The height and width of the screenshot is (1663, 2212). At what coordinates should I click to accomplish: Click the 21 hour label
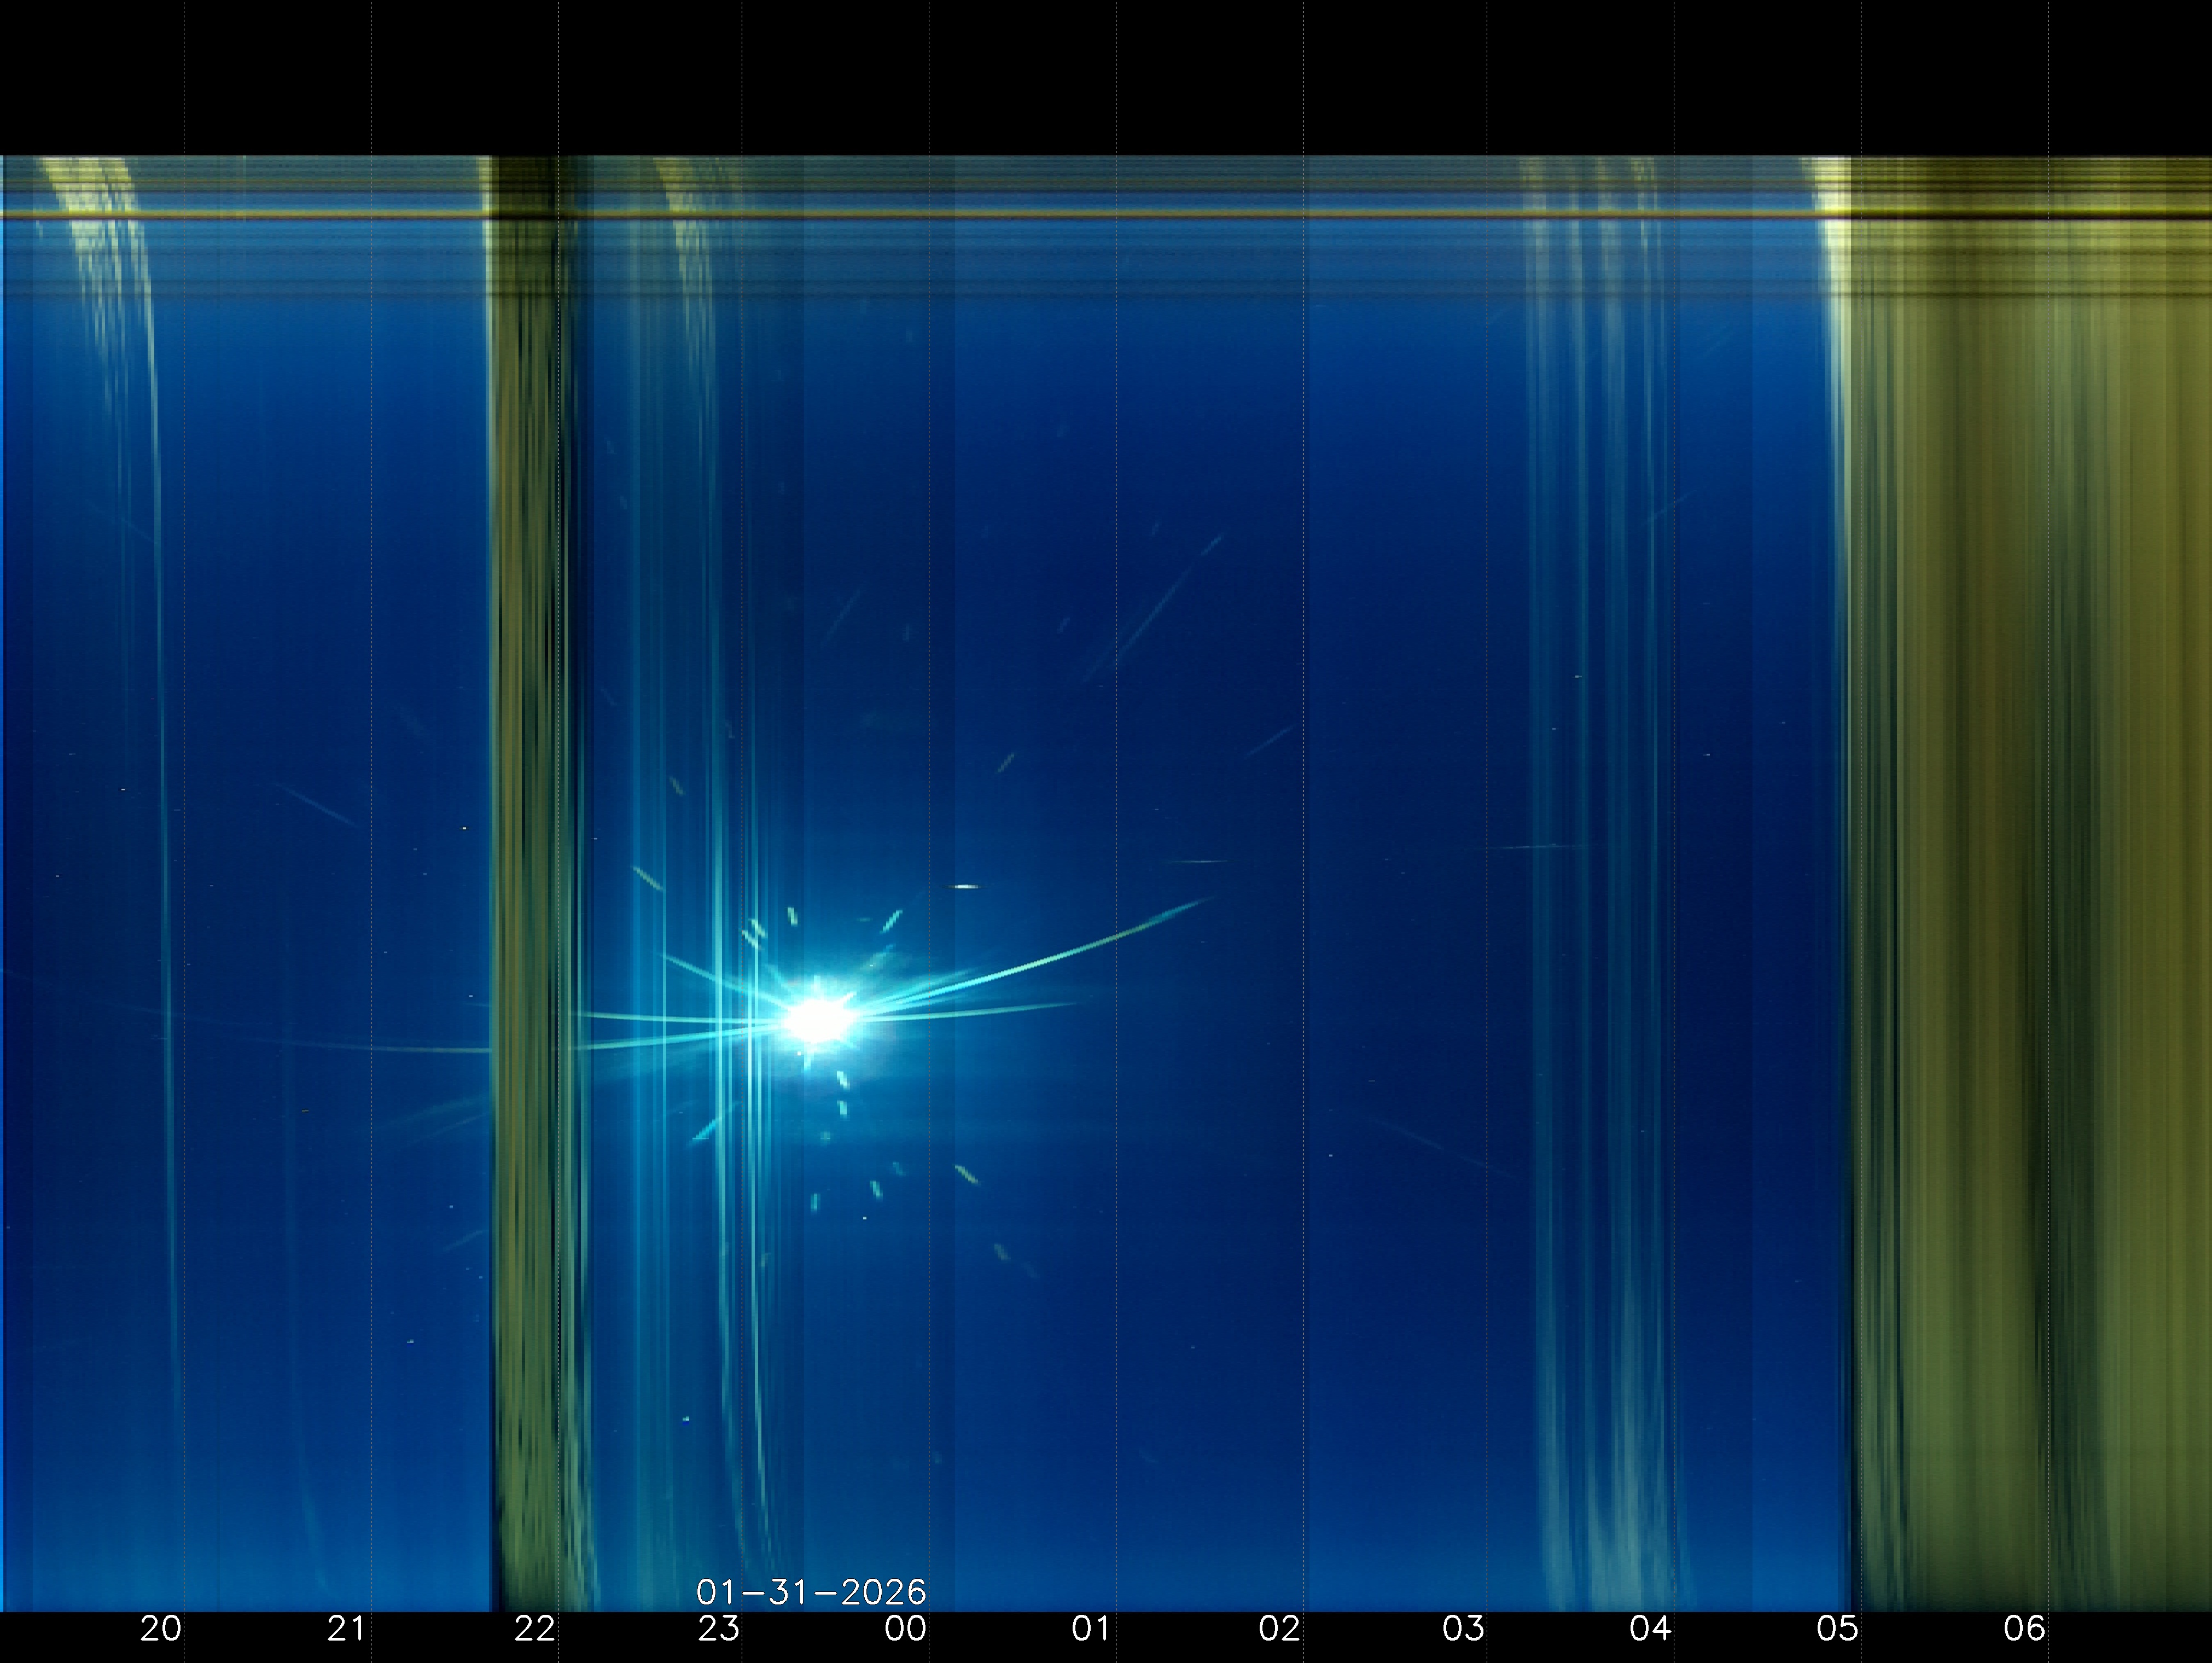(347, 1629)
